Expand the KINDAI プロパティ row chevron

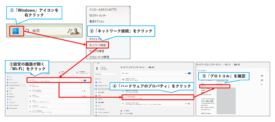point(190,80)
